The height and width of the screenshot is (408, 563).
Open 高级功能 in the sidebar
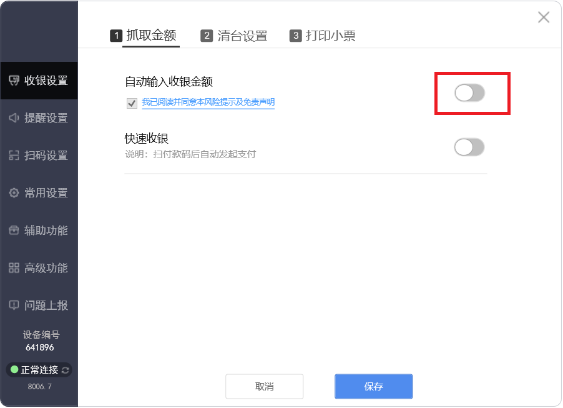click(39, 268)
